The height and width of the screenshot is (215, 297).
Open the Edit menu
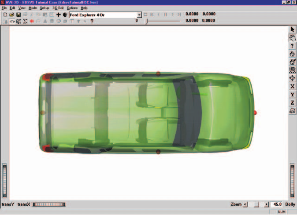coord(12,8)
